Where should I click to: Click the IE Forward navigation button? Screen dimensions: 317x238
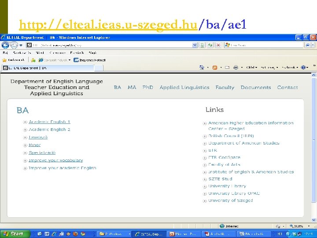[x=14, y=45]
